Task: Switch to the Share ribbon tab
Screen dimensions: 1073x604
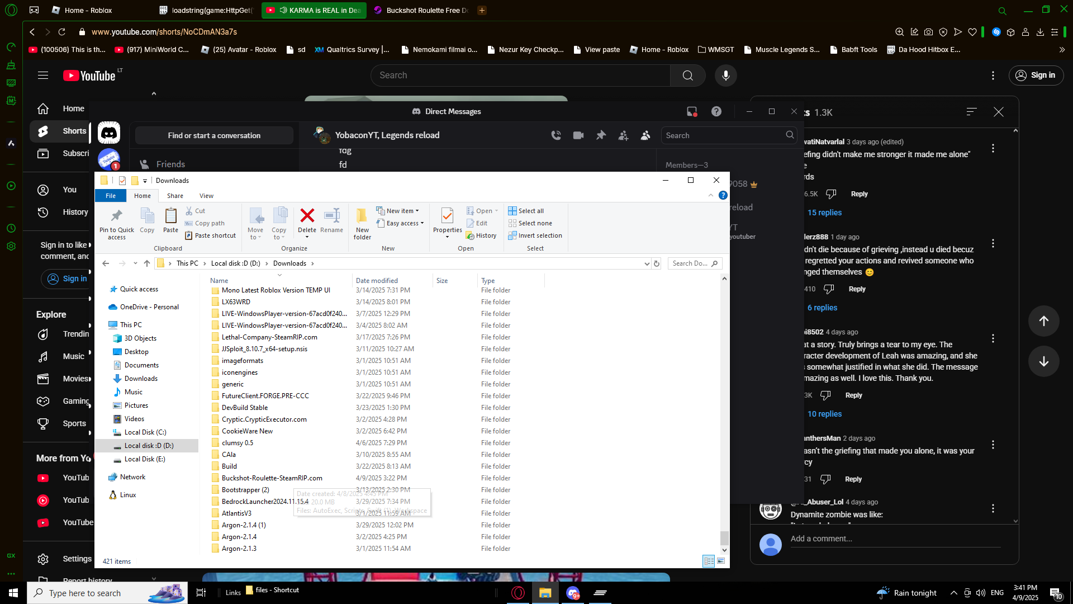Action: [x=175, y=196]
